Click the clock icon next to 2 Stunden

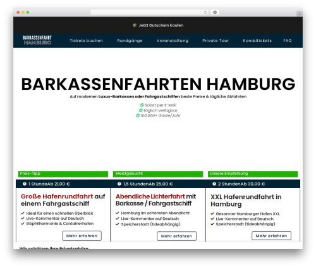[214, 184]
